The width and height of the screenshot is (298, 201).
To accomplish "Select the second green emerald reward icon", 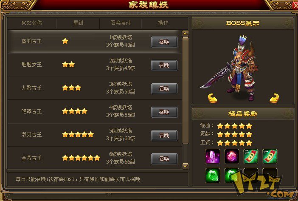I will (x=232, y=176).
